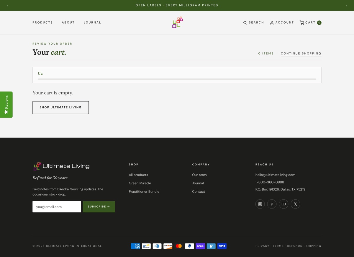Open the Contact footer link

pos(199,191)
